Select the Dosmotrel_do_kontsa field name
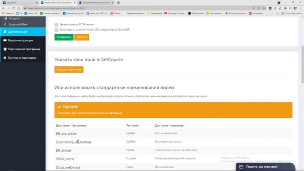Viewport: 304px width, 171px height. (x=73, y=142)
